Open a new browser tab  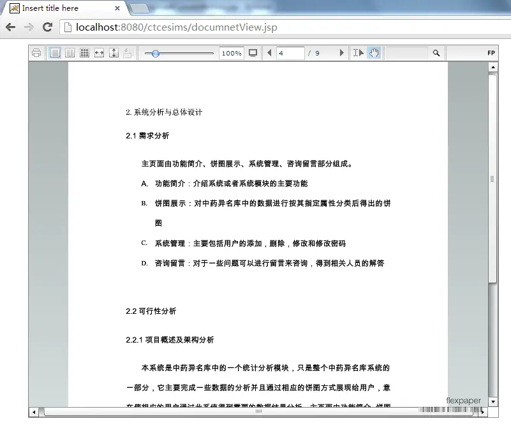click(x=140, y=9)
